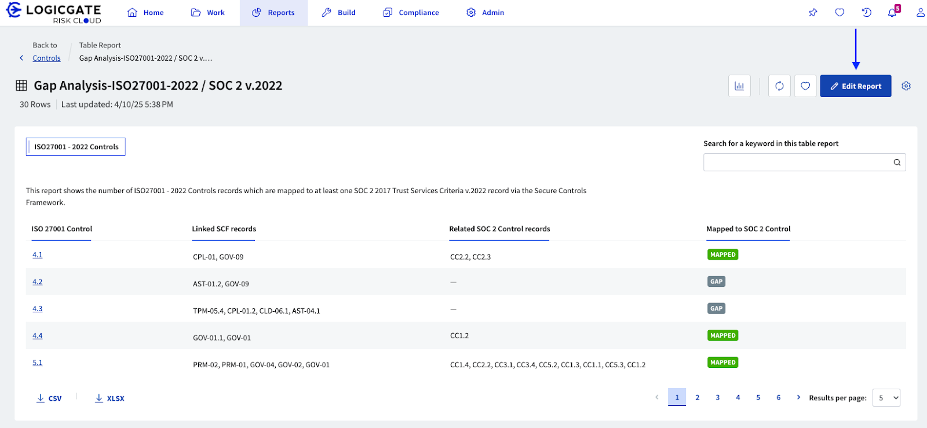Open report settings gear icon
The height and width of the screenshot is (428, 927).
pos(906,86)
